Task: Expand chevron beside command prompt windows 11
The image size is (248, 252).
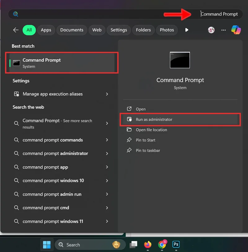Action: [x=107, y=221]
